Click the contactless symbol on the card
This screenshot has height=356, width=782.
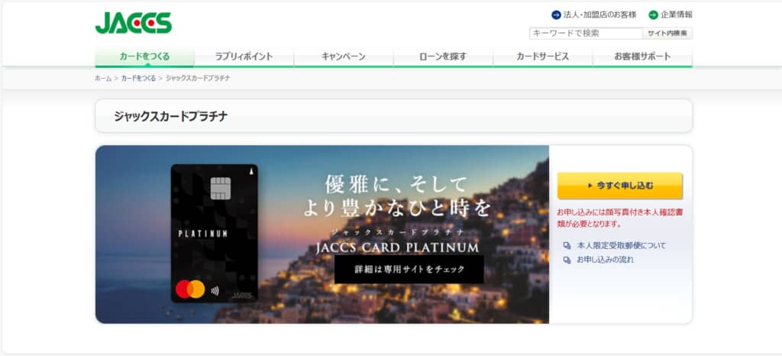click(215, 290)
